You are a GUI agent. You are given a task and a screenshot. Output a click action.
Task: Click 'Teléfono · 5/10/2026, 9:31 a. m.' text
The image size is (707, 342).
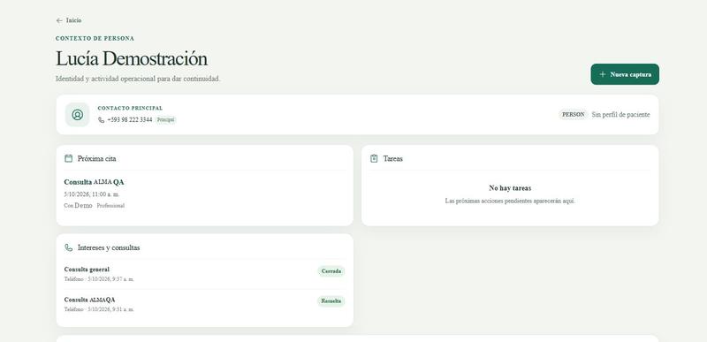[99, 309]
